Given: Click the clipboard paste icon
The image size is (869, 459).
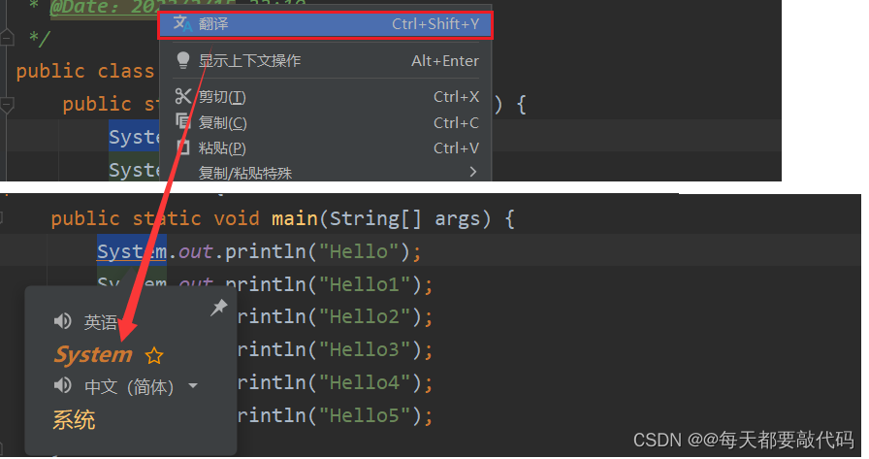Looking at the screenshot, I should tap(183, 147).
